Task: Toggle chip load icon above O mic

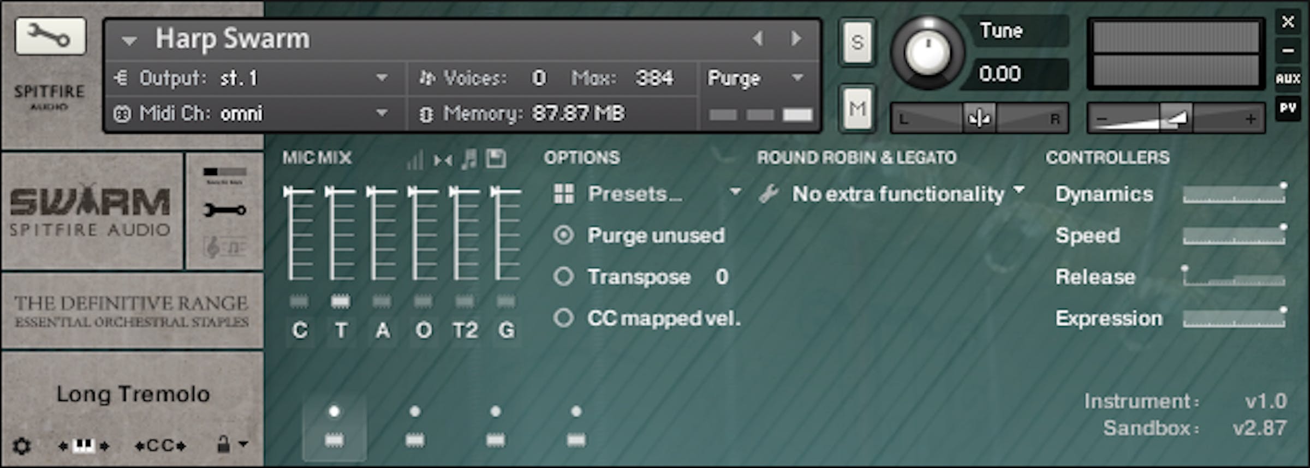Action: coord(423,301)
